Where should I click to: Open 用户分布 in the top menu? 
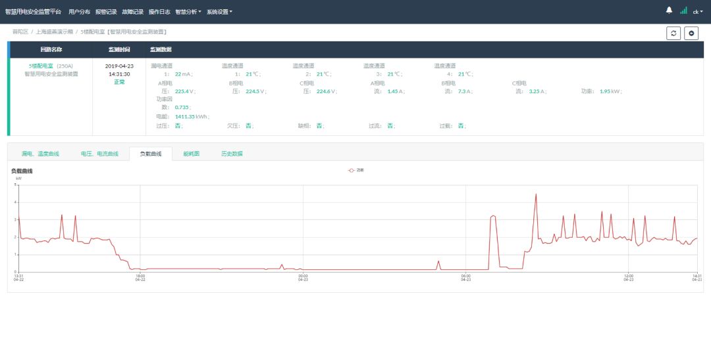click(79, 12)
